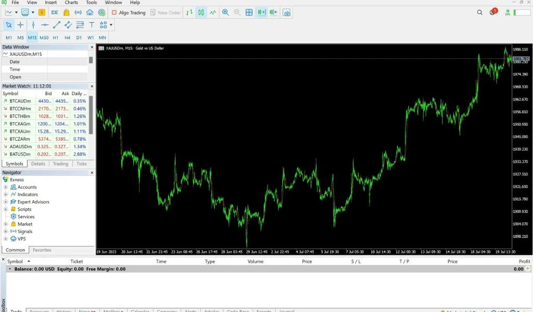Switch to the Favorites tab in Navigator
The width and height of the screenshot is (533, 312).
tap(42, 250)
